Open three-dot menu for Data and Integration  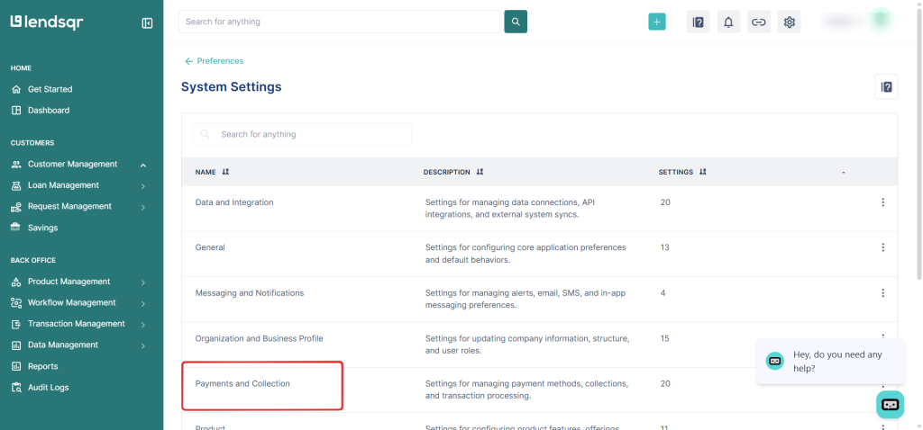coord(882,202)
